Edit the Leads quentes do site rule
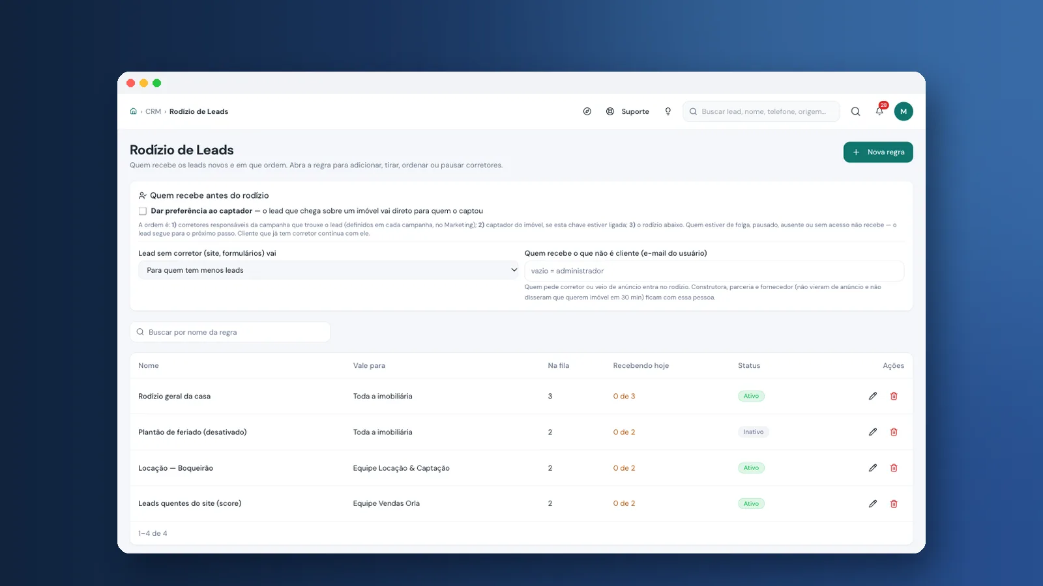Image resolution: width=1043 pixels, height=586 pixels. (873, 503)
